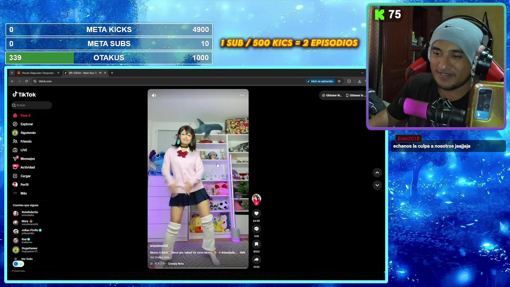Click the META KICKS goal bar

click(109, 29)
